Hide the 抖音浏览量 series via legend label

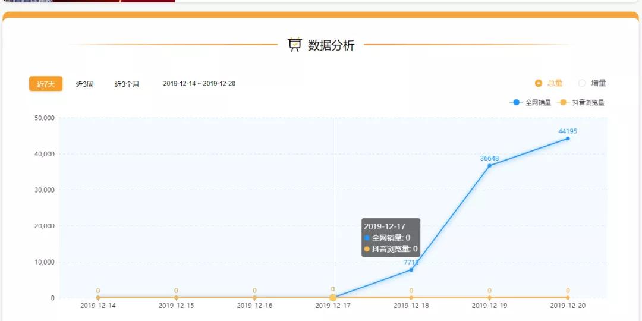588,103
